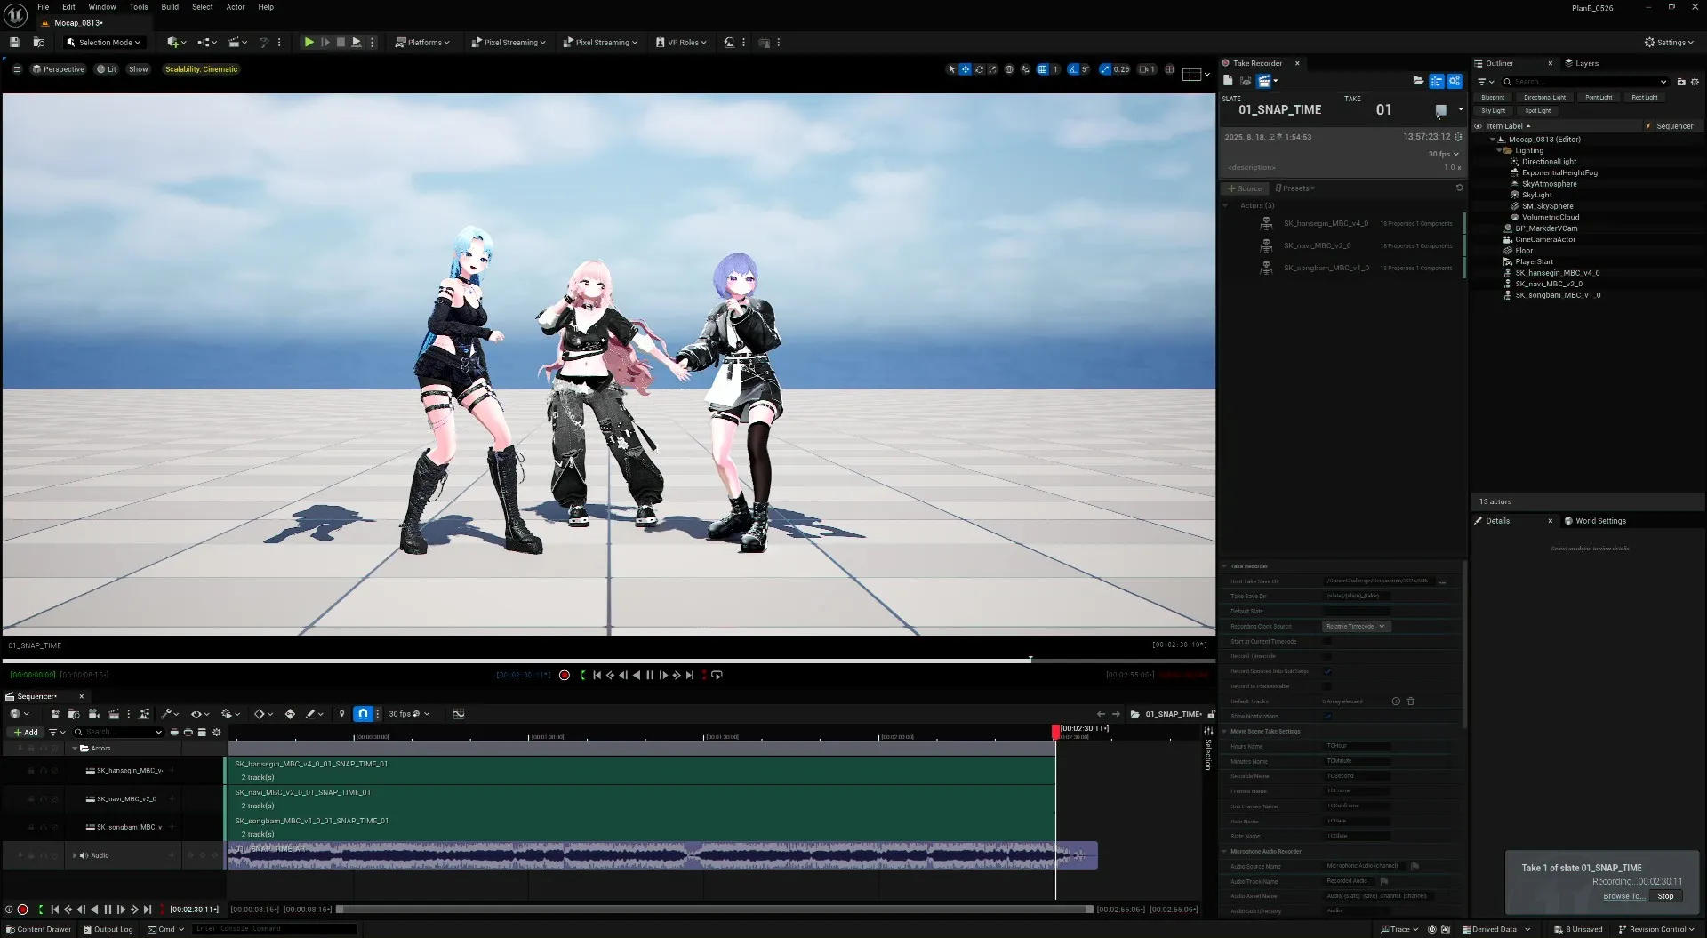Image resolution: width=1707 pixels, height=938 pixels.
Task: Uncheck the Show Notifications checkbox
Action: [x=1327, y=717]
